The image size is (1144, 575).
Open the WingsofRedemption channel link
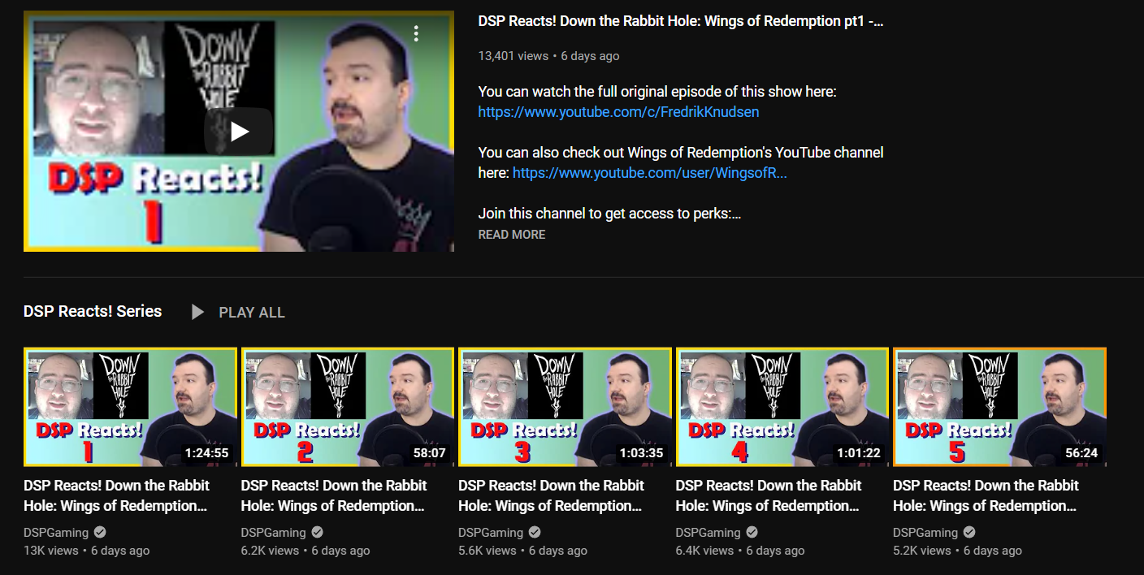pos(650,173)
